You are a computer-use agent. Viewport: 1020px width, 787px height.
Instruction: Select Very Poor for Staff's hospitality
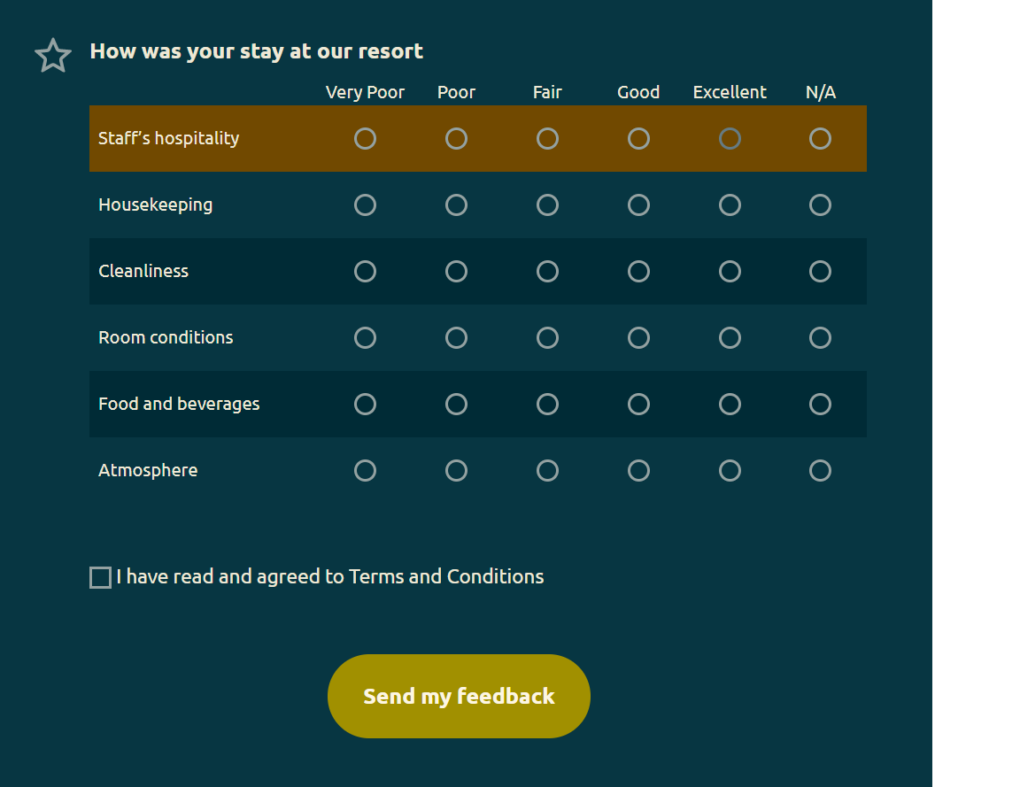pos(365,139)
